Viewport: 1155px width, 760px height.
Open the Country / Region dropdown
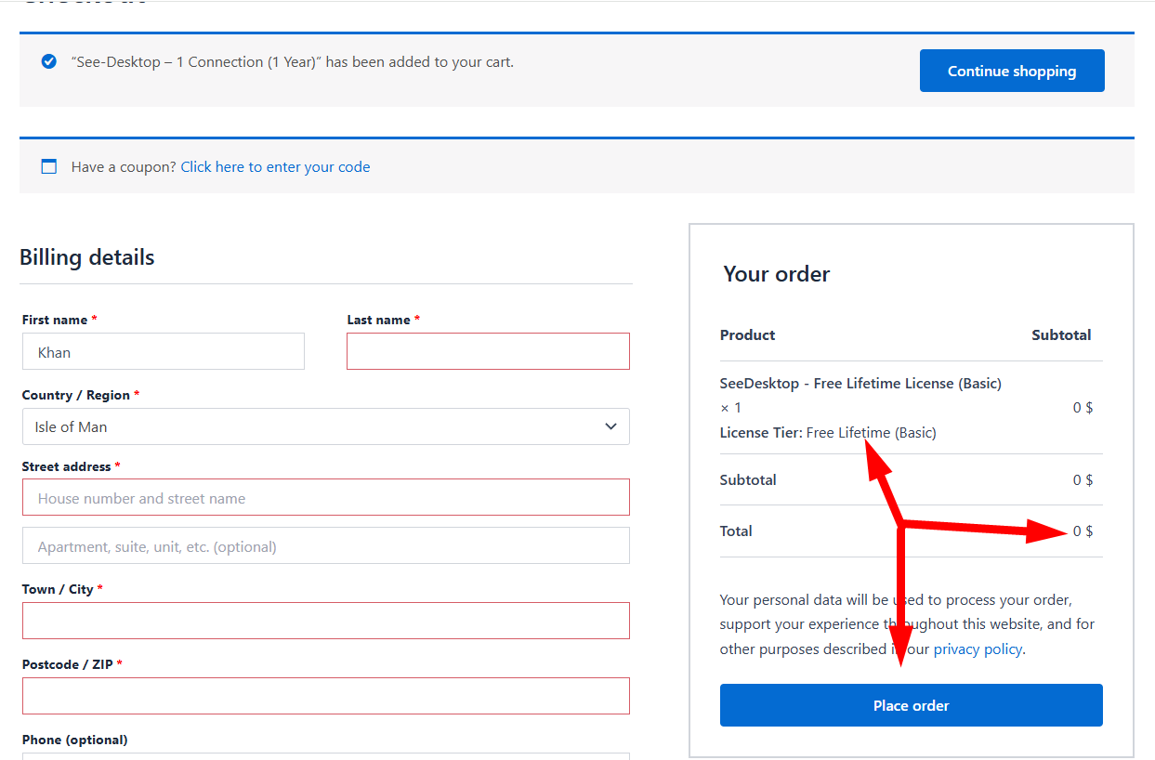point(326,426)
